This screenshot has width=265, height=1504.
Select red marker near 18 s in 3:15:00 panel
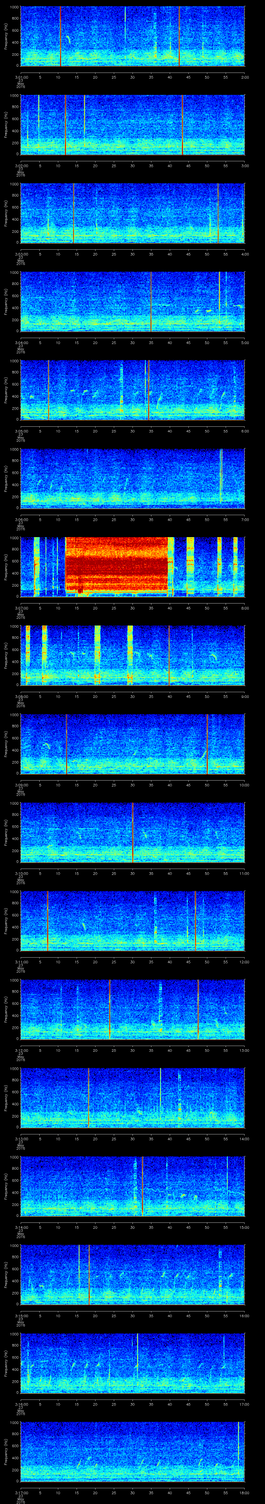pyautogui.click(x=89, y=1275)
